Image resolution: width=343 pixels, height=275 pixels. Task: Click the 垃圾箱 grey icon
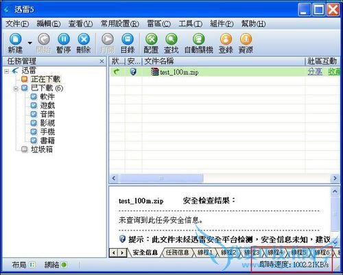[24, 150]
